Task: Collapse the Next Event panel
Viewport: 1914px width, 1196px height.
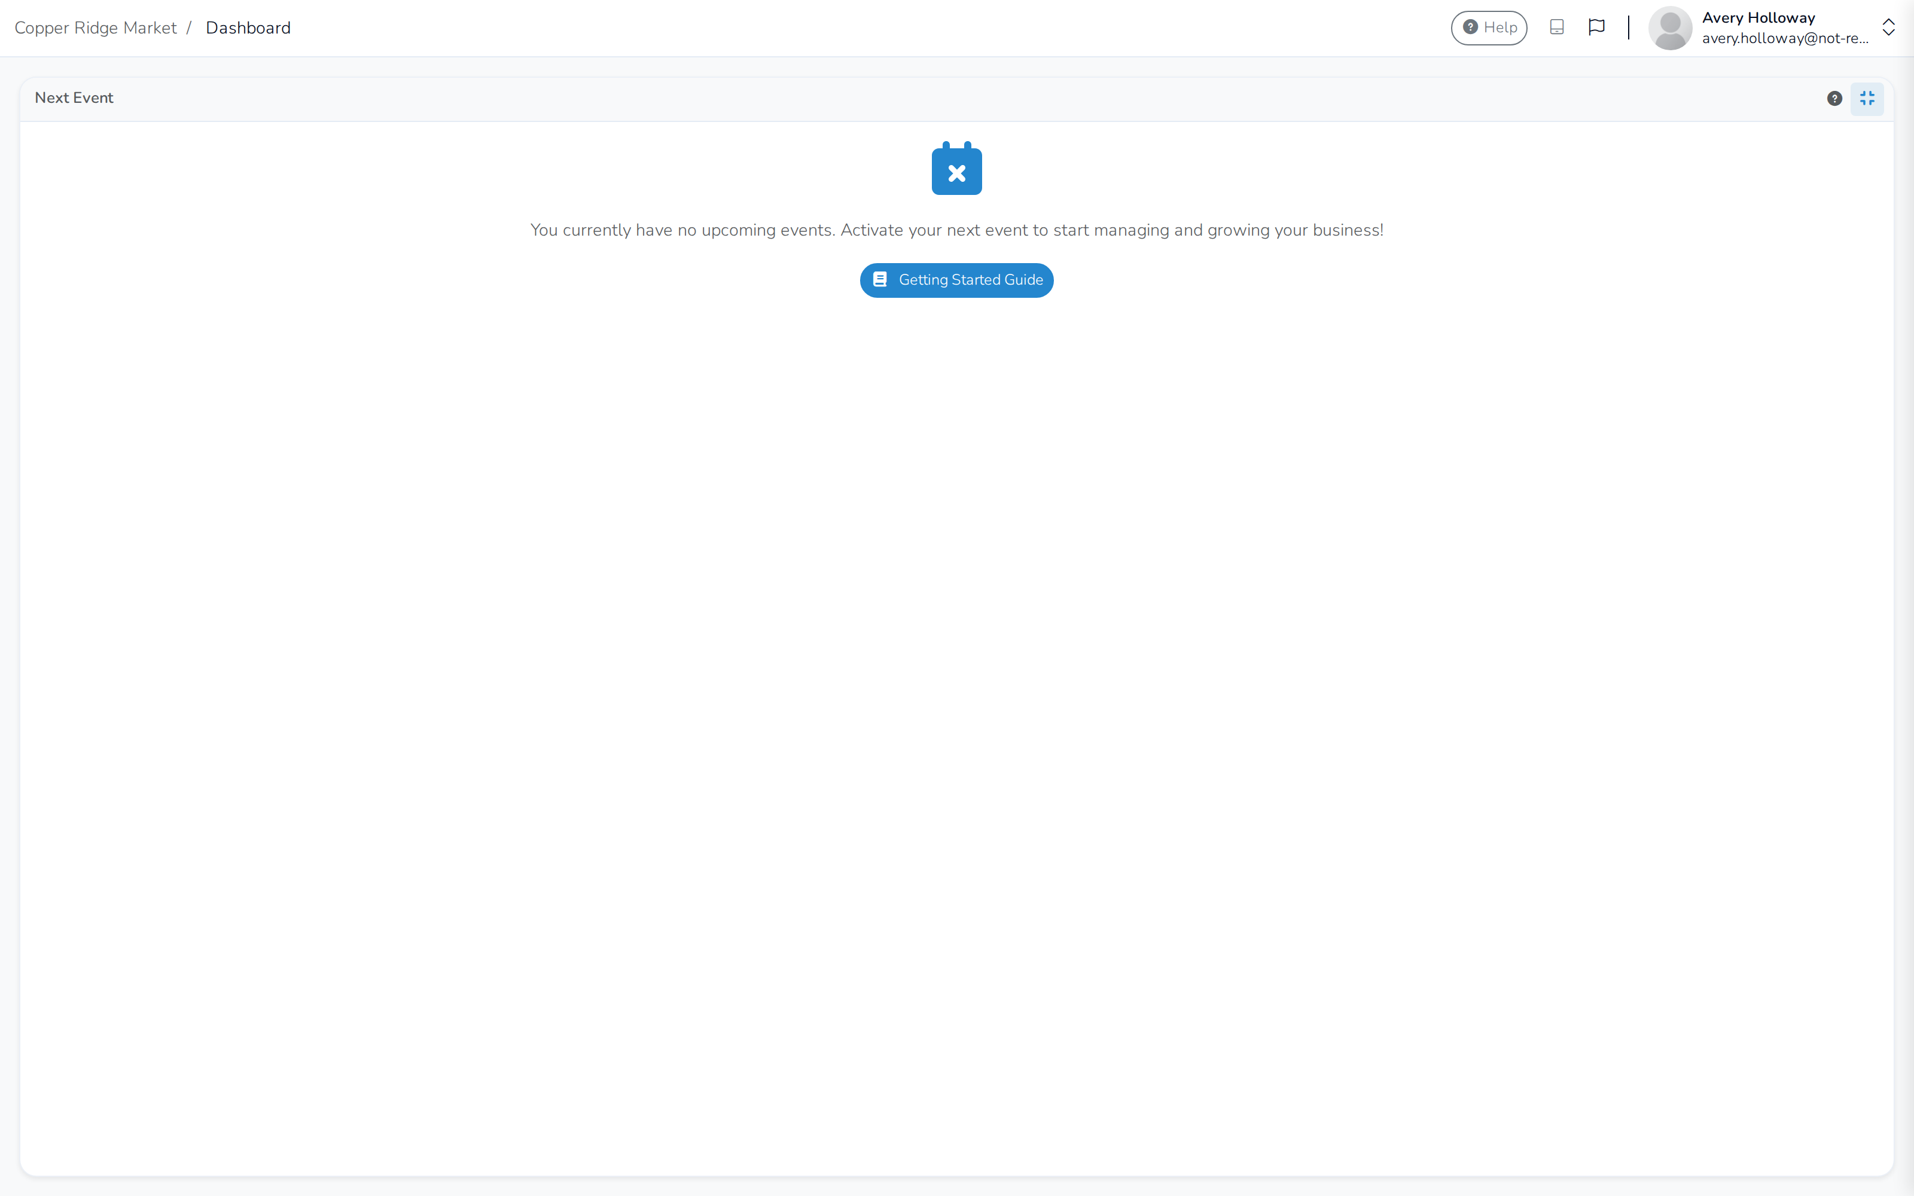Action: [x=1867, y=98]
